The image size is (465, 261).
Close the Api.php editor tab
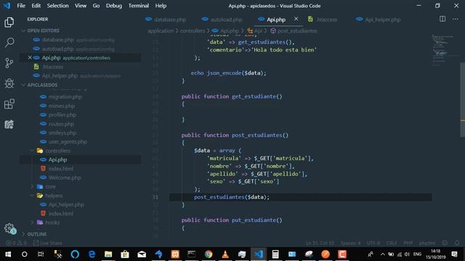coord(296,19)
